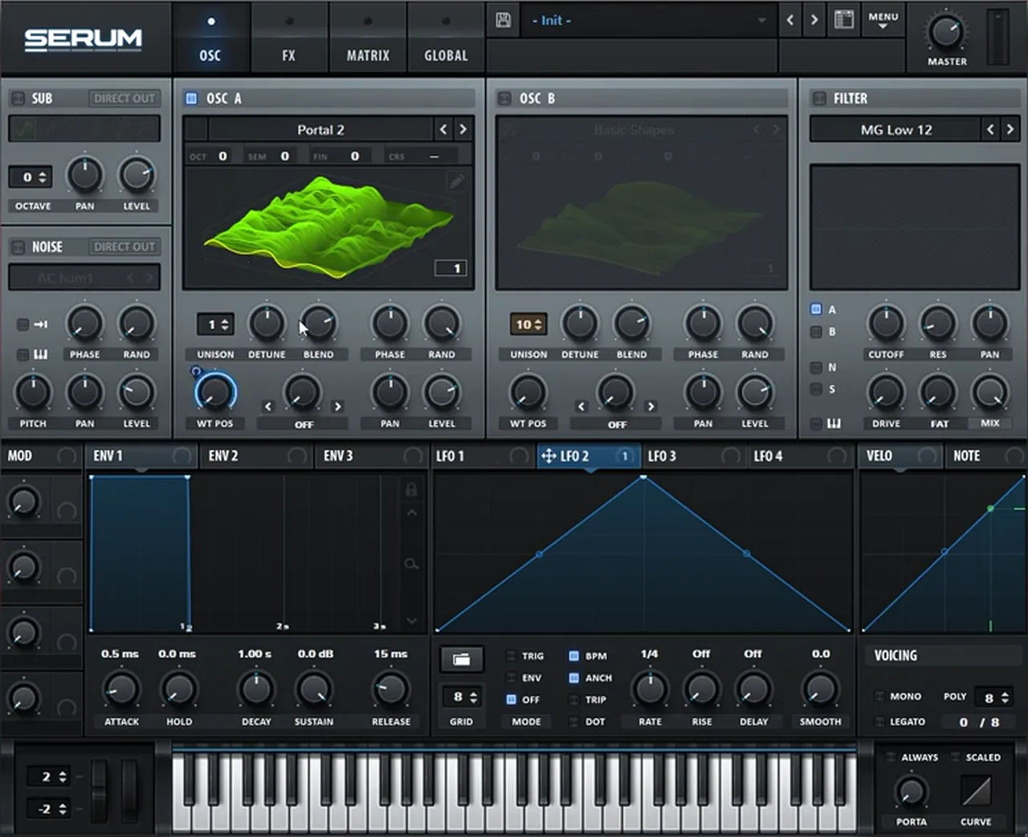Click the portamento curve shape box
The width and height of the screenshot is (1028, 837).
[976, 791]
